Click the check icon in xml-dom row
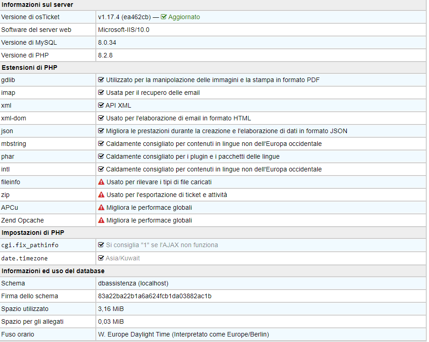 click(101, 118)
